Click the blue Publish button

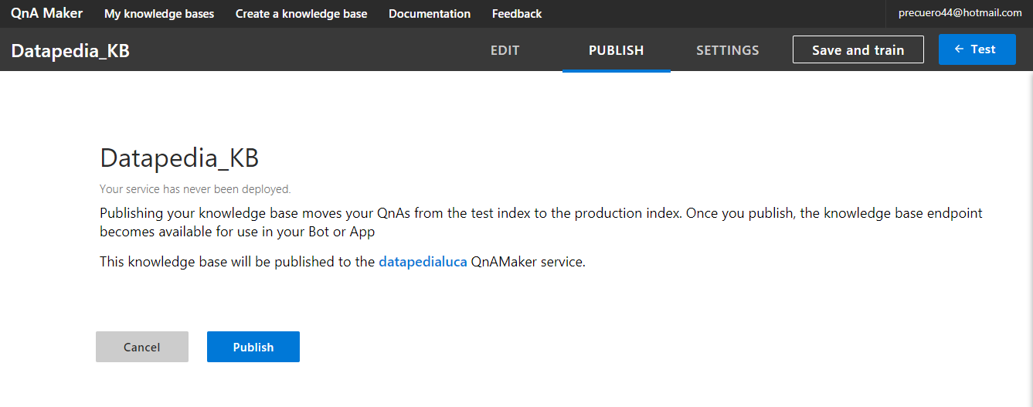click(x=253, y=347)
